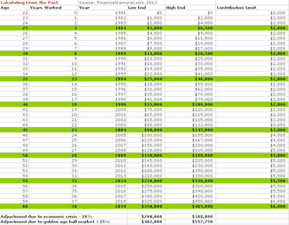Select the 'Years Worked' header cell
Viewport: 289px width, 225px height.
pos(53,8)
